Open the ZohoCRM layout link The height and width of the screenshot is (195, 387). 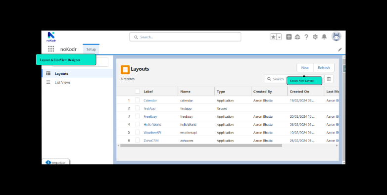click(x=151, y=141)
